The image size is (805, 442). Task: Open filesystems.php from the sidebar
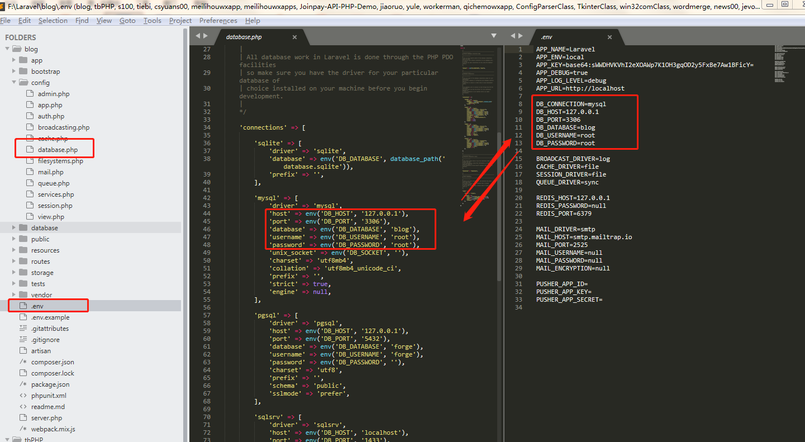pyautogui.click(x=60, y=161)
